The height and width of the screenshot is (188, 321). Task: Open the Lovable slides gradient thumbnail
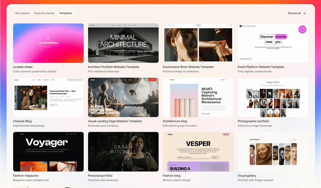click(x=48, y=43)
